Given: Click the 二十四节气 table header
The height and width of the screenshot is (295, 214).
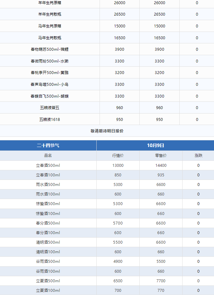Looking at the screenshot, I should click(x=48, y=145).
